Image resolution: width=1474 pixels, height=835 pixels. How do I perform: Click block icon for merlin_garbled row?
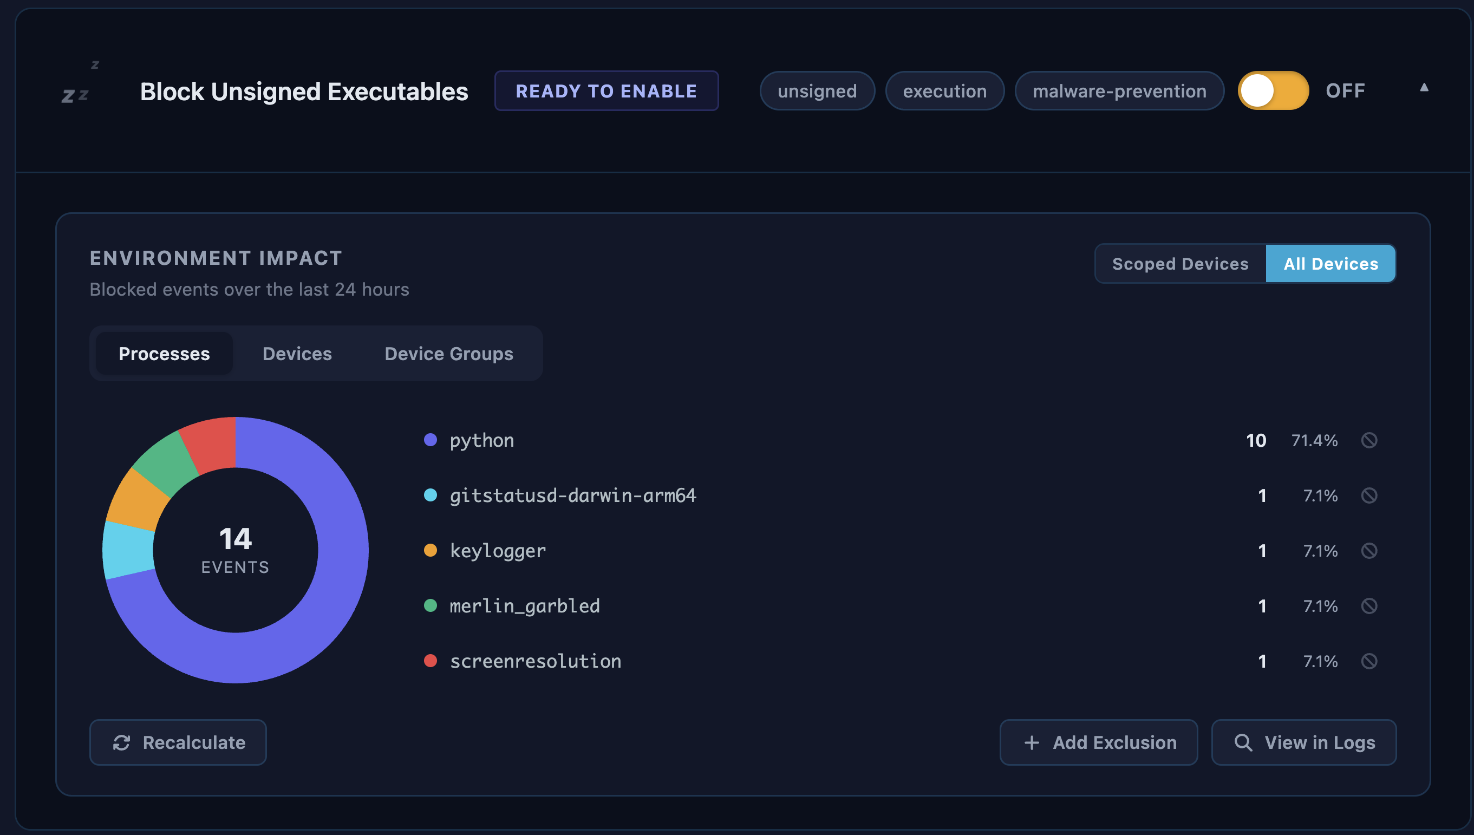click(1369, 606)
